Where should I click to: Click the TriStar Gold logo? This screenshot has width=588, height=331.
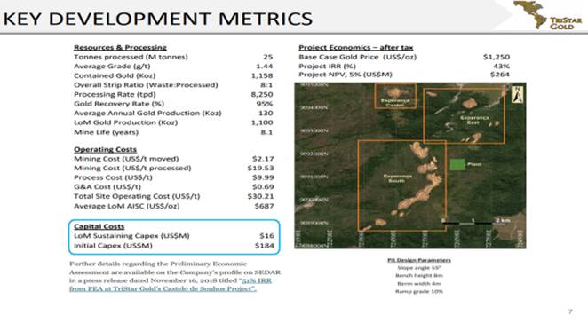pos(547,15)
